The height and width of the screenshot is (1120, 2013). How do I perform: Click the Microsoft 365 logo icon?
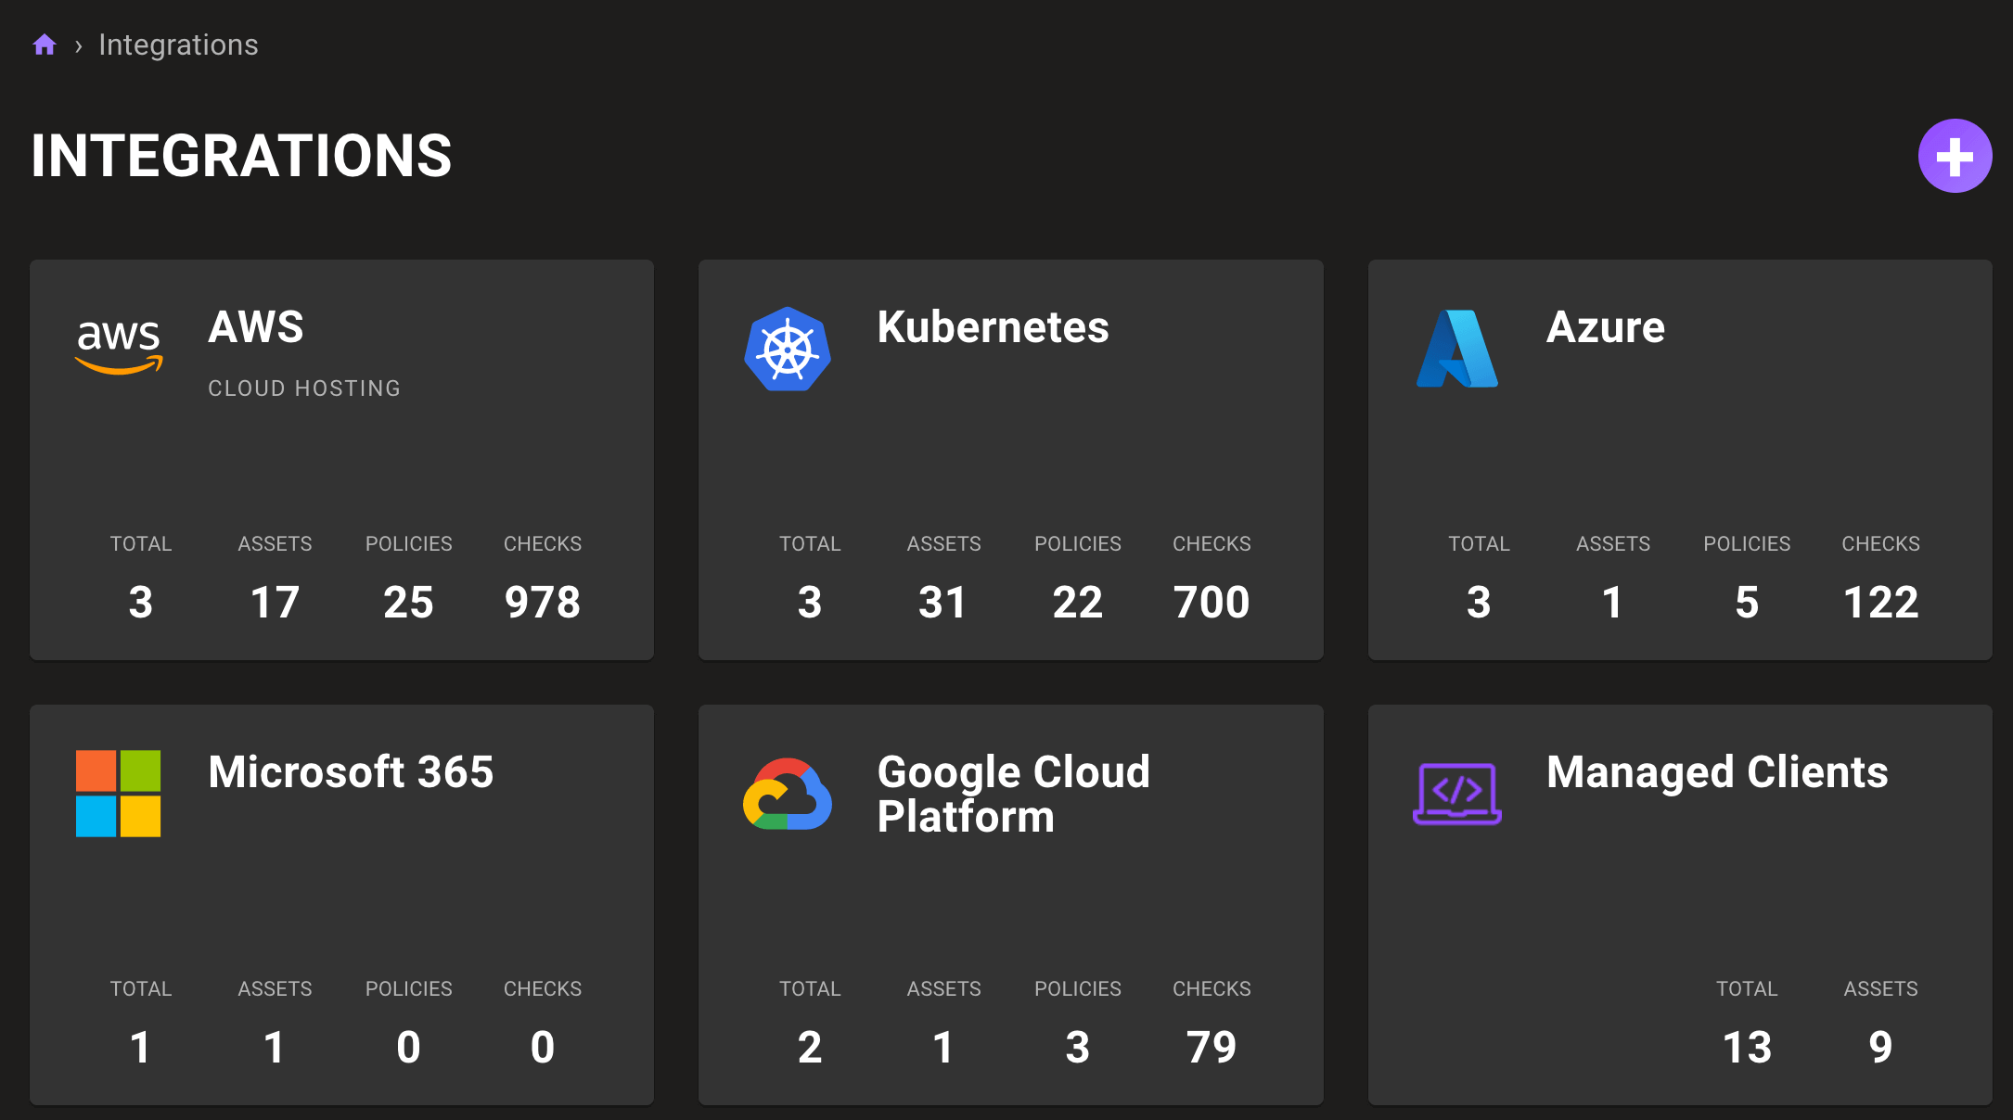click(119, 794)
